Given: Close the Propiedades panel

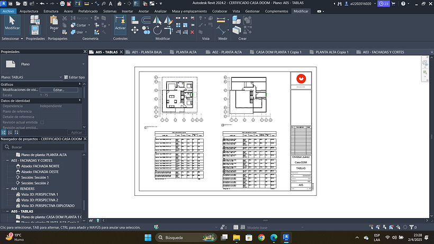Looking at the screenshot, I should (x=85, y=52).
